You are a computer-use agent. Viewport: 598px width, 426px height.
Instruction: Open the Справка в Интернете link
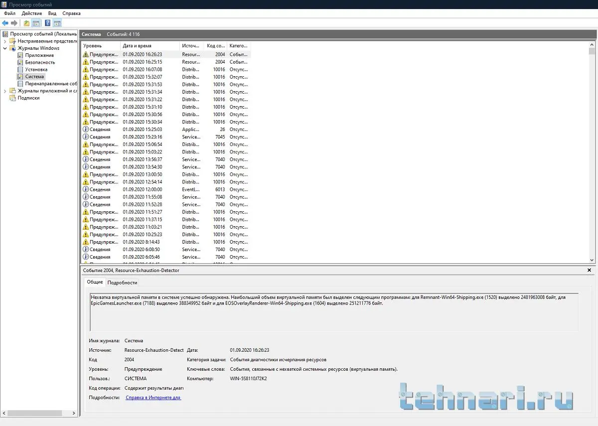tap(153, 398)
